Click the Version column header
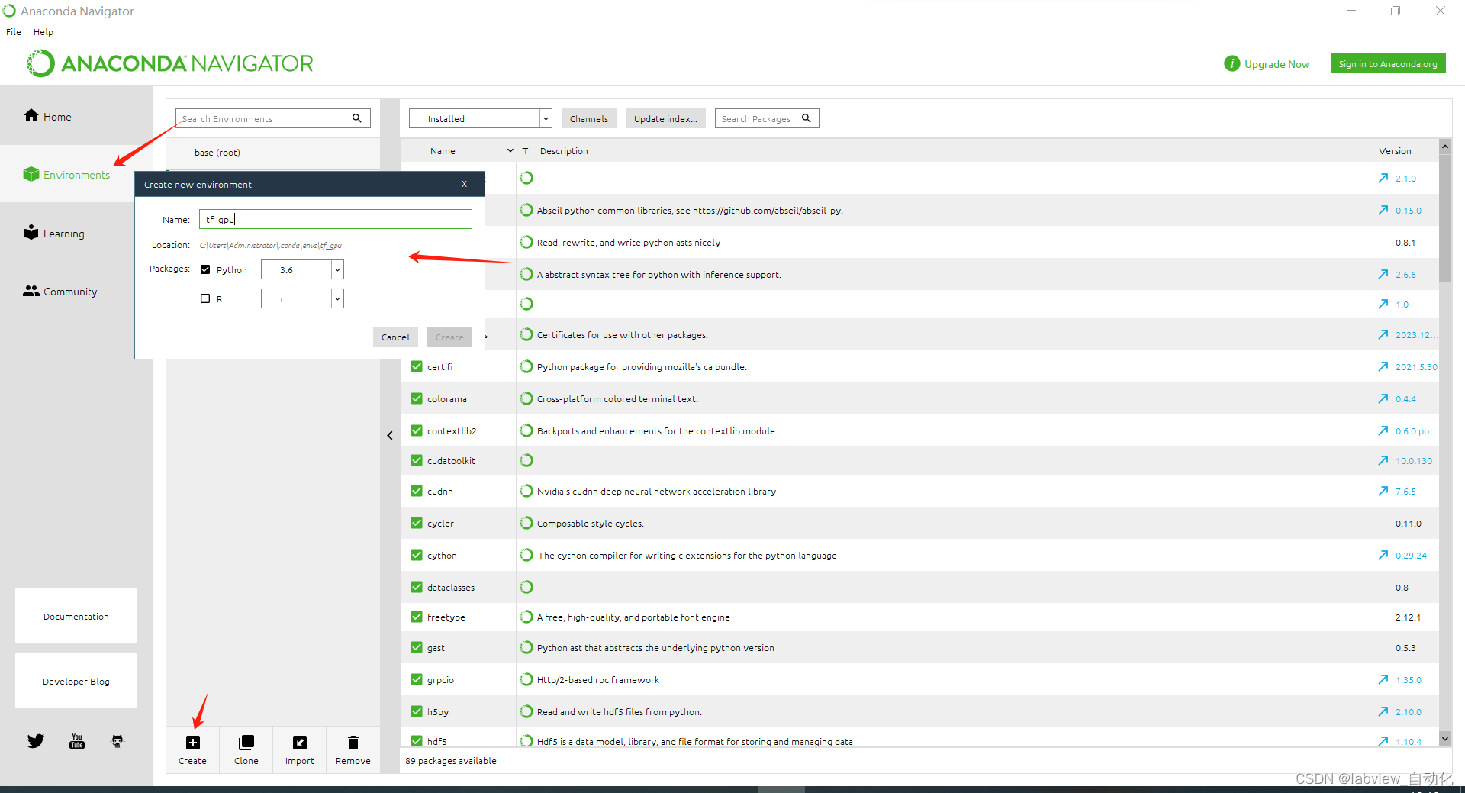 (x=1395, y=151)
